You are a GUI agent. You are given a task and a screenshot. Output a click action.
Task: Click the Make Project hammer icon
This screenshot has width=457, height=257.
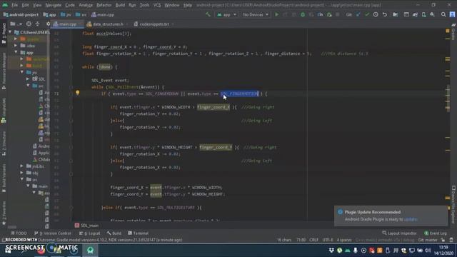click(x=208, y=14)
